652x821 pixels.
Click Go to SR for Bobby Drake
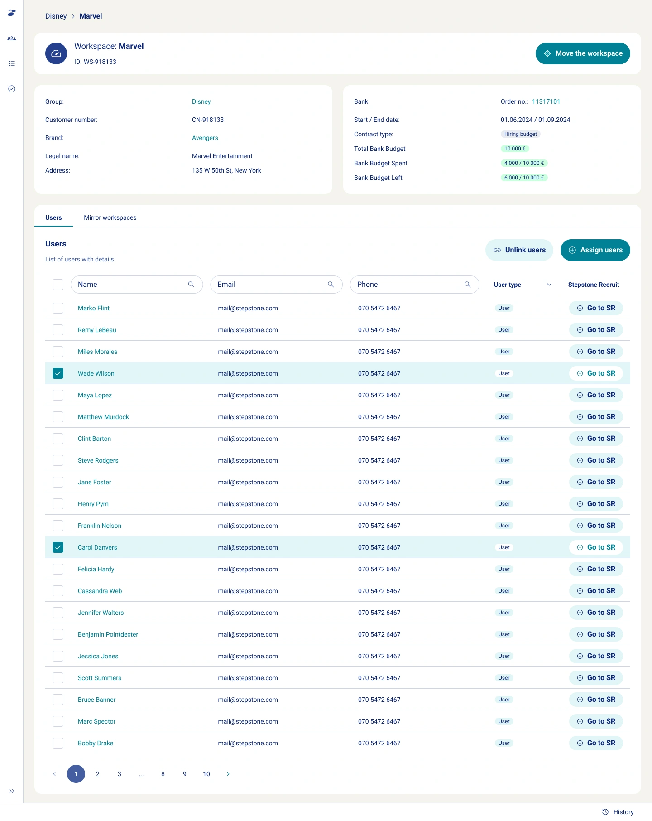pyautogui.click(x=596, y=743)
